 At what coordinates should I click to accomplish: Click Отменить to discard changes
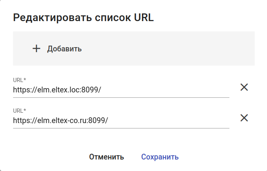(x=106, y=157)
